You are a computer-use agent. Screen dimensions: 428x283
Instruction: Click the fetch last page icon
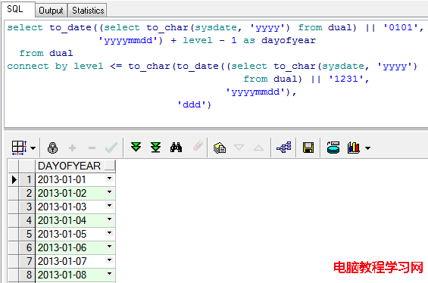[x=155, y=148]
